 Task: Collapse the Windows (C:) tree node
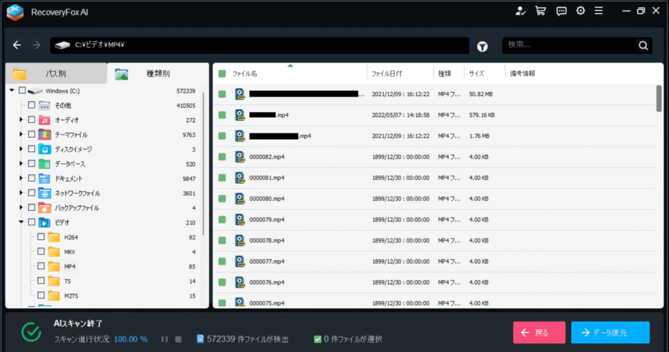[x=12, y=91]
